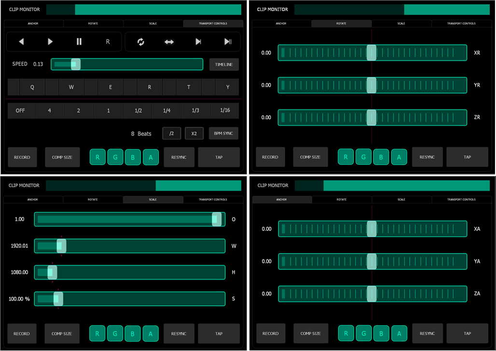Select the 1/4 beat loop option
496x351 pixels.
coord(166,110)
